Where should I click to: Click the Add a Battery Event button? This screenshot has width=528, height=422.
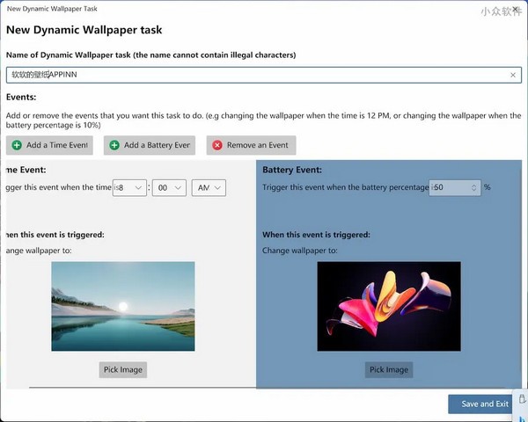150,145
